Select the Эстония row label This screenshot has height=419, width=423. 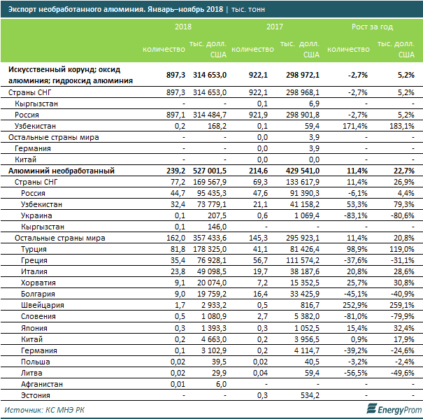pyautogui.click(x=36, y=395)
